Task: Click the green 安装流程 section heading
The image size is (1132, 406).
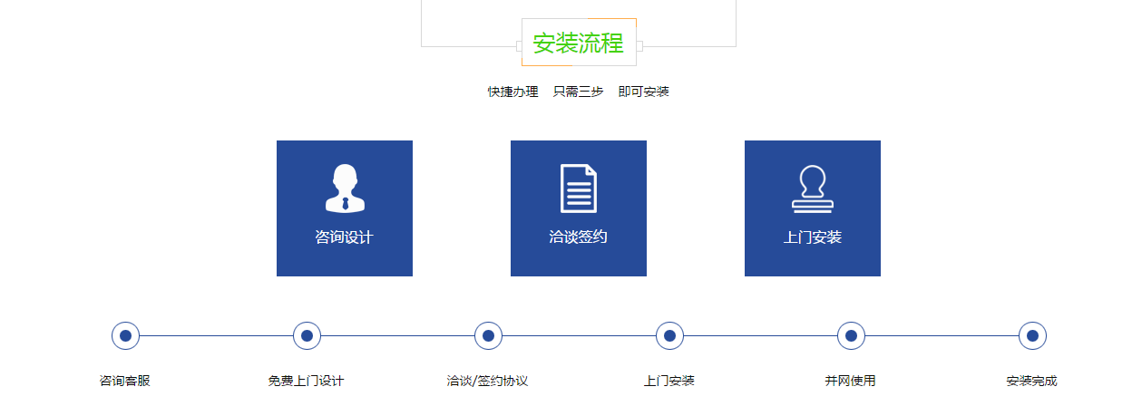Action: click(x=579, y=43)
